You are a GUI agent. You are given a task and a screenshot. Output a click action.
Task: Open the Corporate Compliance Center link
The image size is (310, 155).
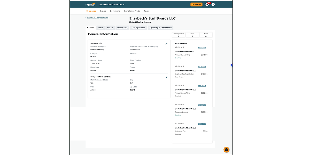[112, 4]
